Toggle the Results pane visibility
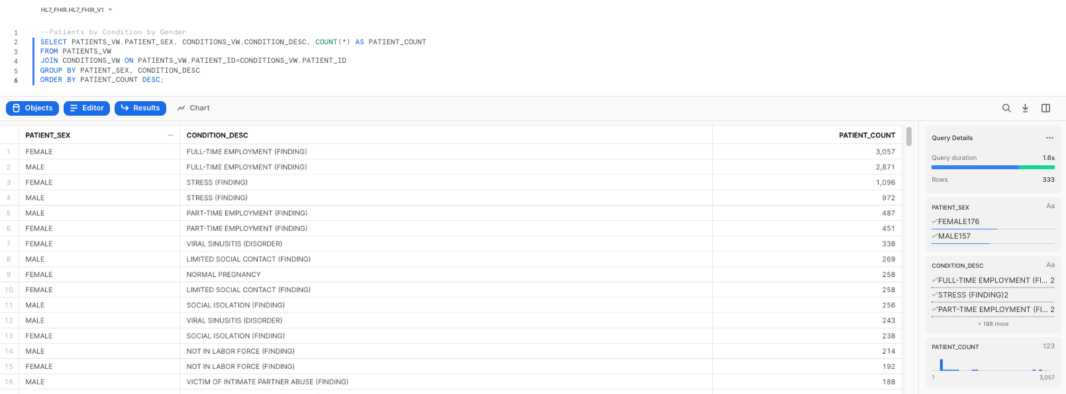The width and height of the screenshot is (1066, 394). click(140, 108)
